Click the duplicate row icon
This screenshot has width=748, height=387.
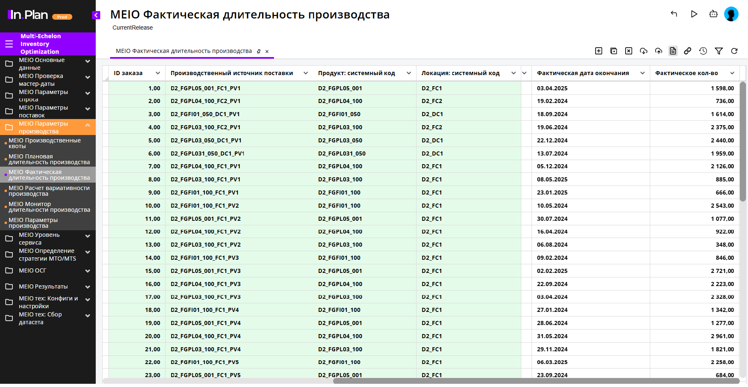(614, 51)
